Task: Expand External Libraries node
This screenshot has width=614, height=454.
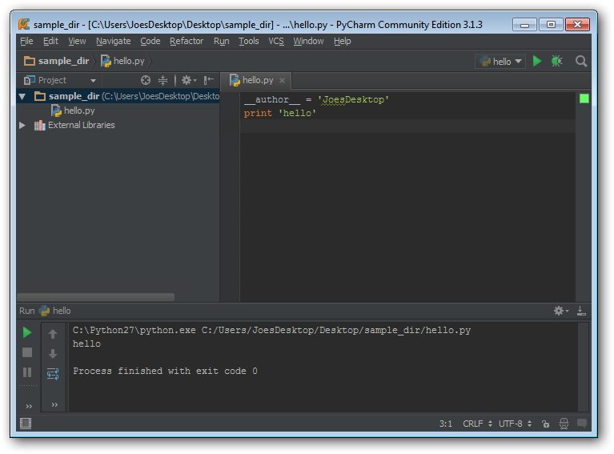Action: [22, 126]
